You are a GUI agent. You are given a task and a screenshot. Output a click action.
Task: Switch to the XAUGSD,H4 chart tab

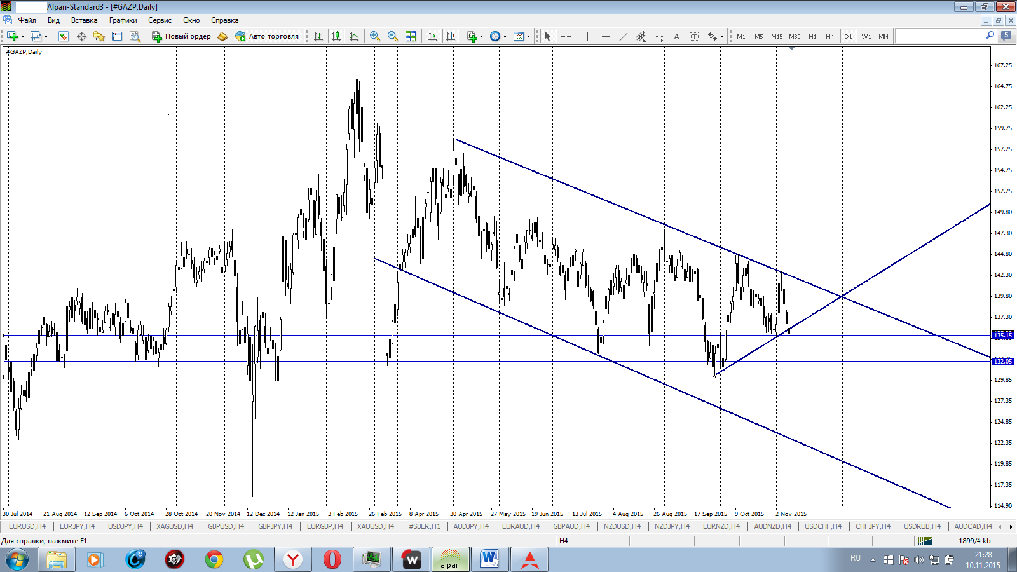click(175, 526)
